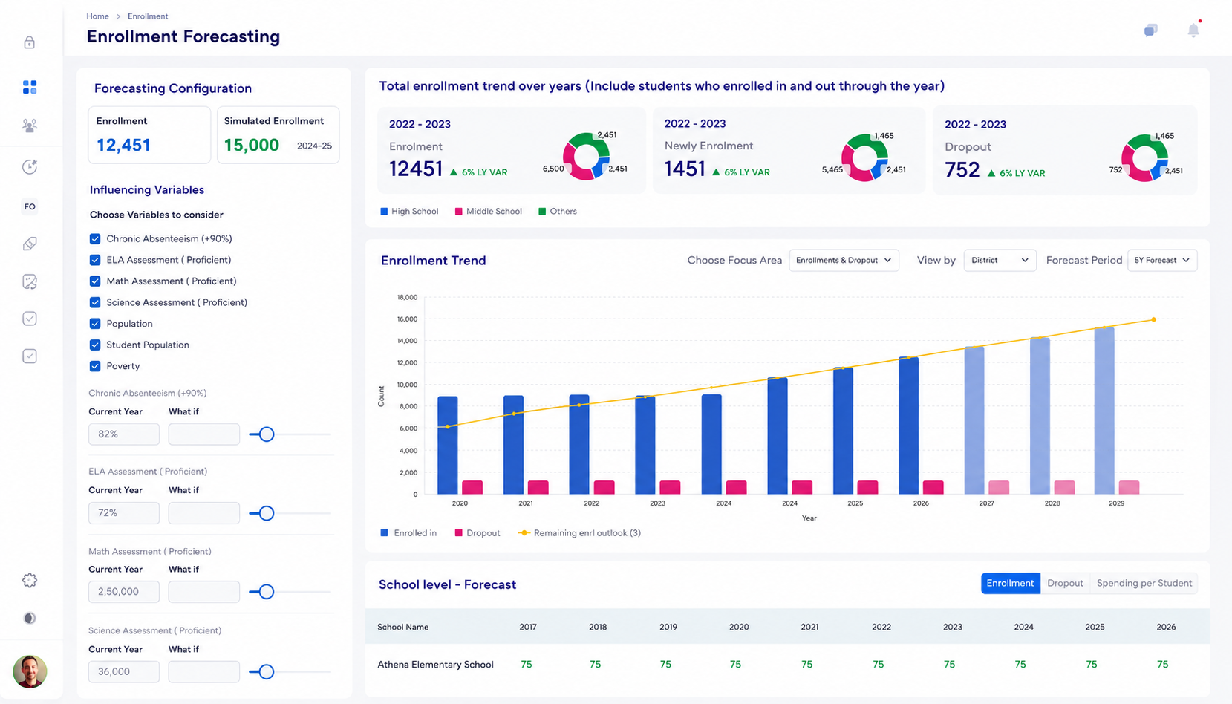Click the clock history sidebar icon

(30, 167)
